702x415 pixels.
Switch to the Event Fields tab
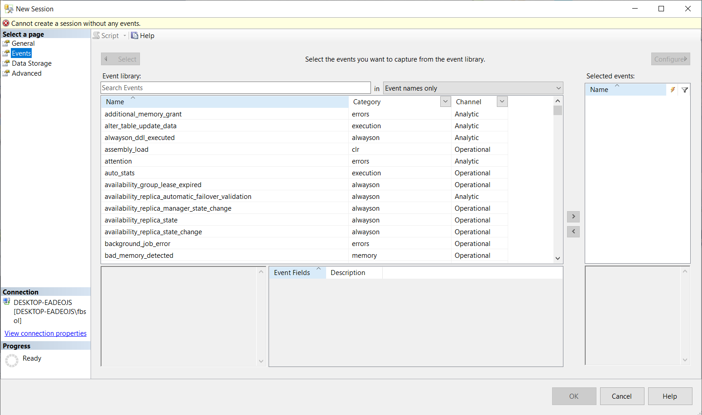[x=292, y=273]
